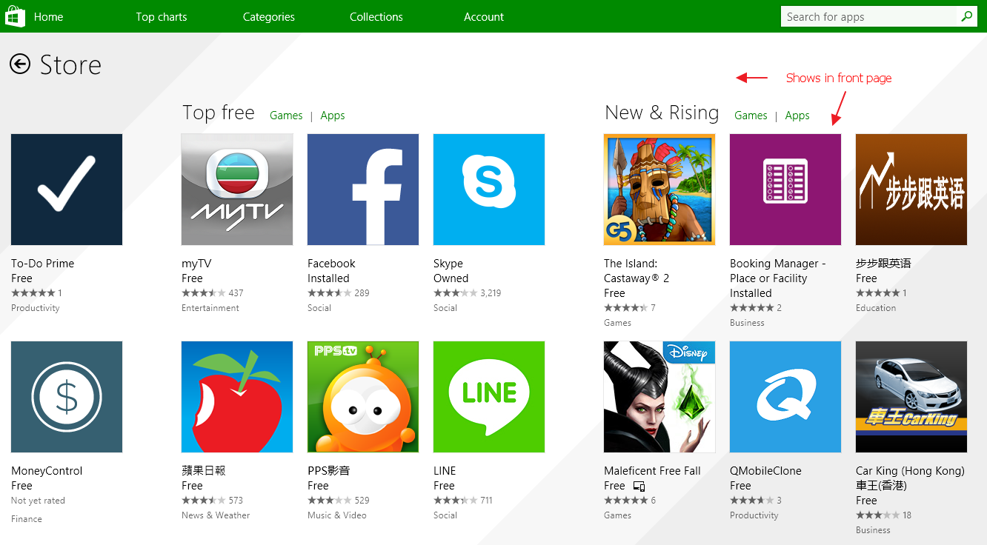This screenshot has width=987, height=545.
Task: Click the News & Weather category label
Action: 216,515
